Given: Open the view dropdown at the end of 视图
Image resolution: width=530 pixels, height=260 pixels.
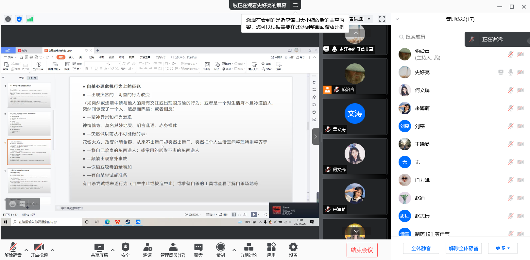Looking at the screenshot, I should point(369,19).
